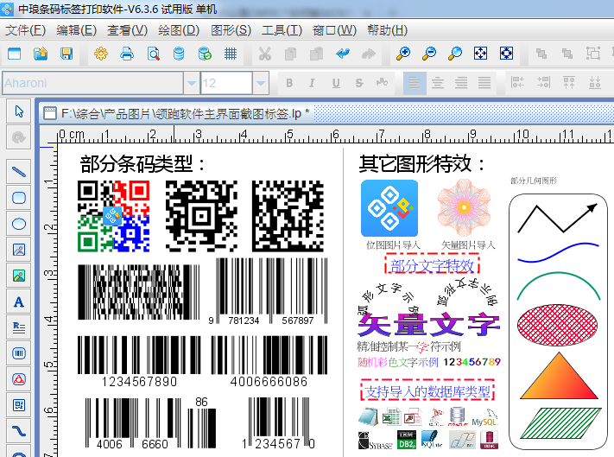Open Print Preview magnifier page icon
614x457 pixels.
(153, 54)
